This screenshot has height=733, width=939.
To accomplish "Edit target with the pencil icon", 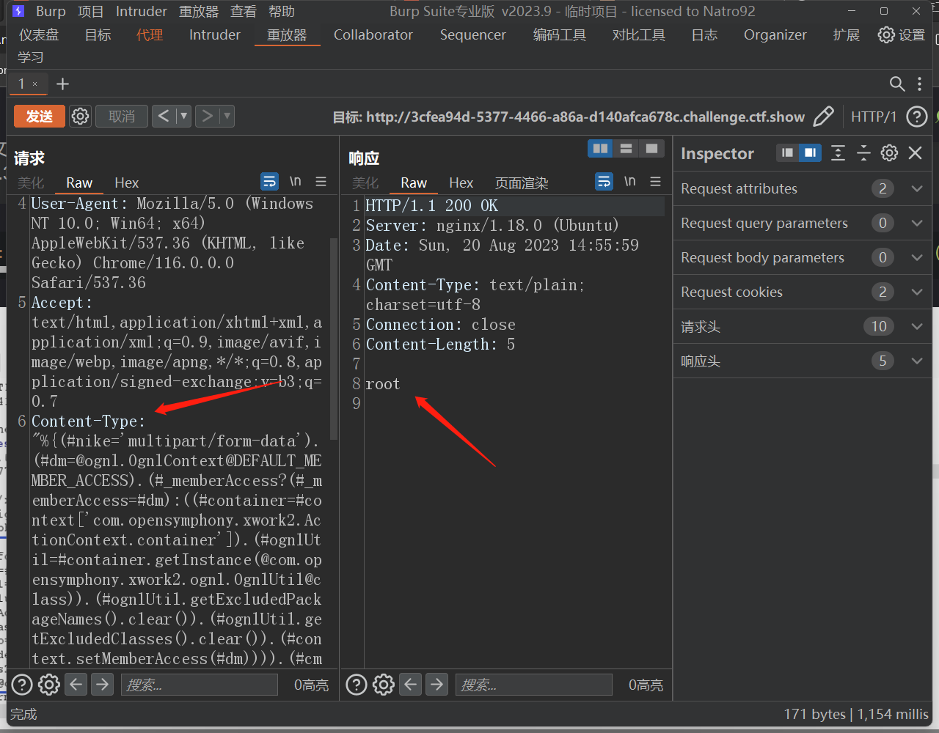I will click(x=824, y=117).
